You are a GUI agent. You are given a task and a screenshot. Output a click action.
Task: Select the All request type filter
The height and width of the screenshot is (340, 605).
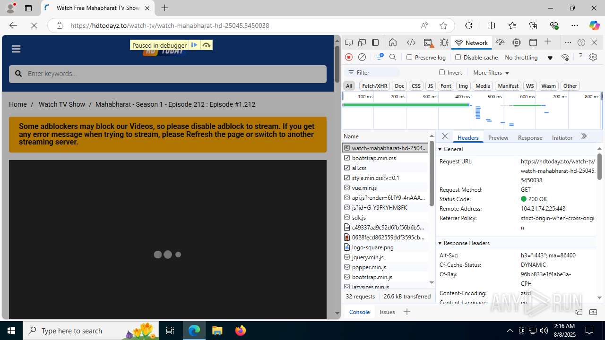tap(349, 85)
